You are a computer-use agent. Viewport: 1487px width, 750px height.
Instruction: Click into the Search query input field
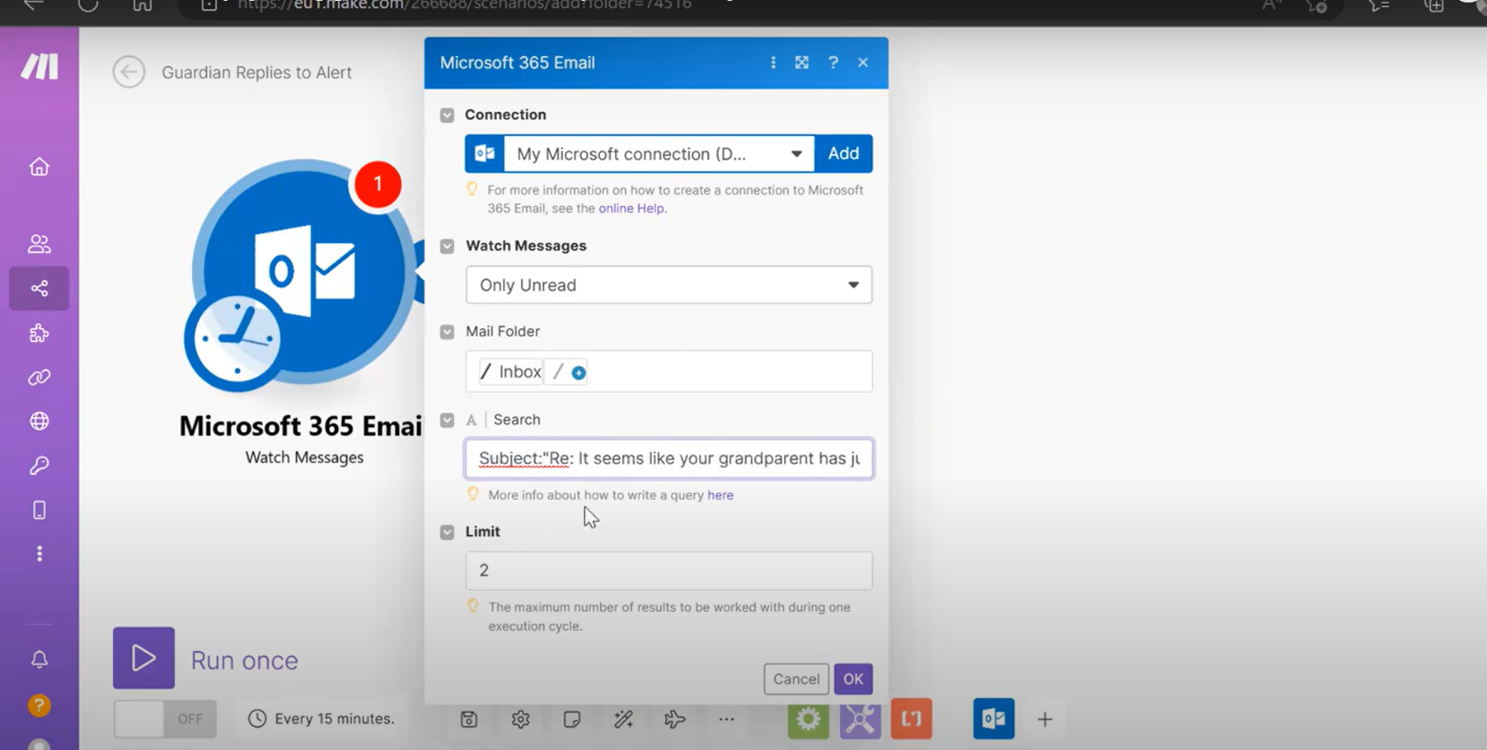(x=668, y=458)
